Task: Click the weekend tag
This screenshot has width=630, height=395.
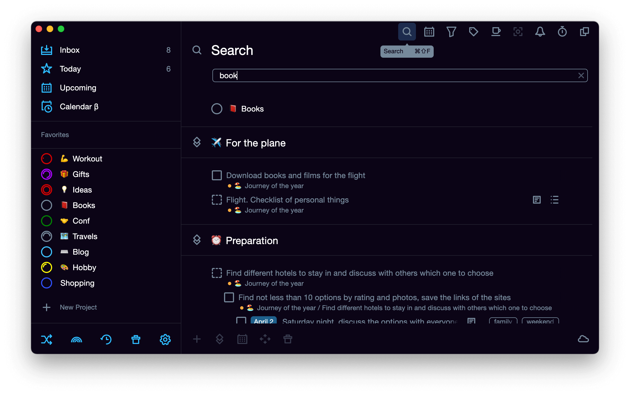Action: coord(540,321)
